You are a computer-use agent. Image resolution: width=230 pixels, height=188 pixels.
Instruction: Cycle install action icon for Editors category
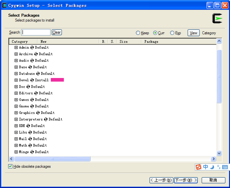click(x=36, y=93)
